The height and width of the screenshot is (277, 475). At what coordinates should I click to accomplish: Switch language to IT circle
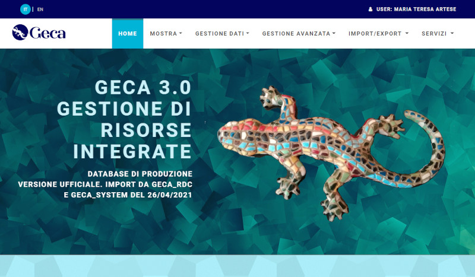point(26,9)
